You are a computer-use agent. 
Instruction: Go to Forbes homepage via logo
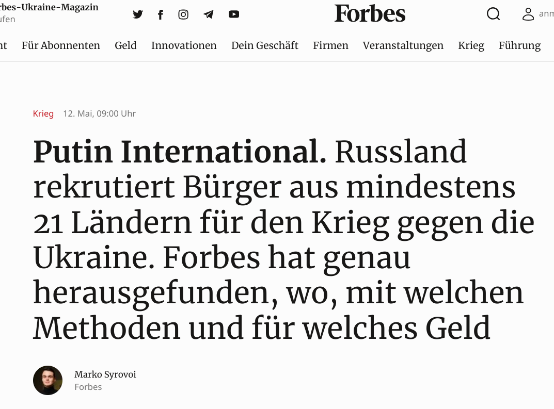coord(370,14)
